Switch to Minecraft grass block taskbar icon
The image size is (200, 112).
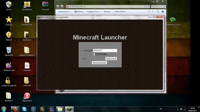[69, 109]
